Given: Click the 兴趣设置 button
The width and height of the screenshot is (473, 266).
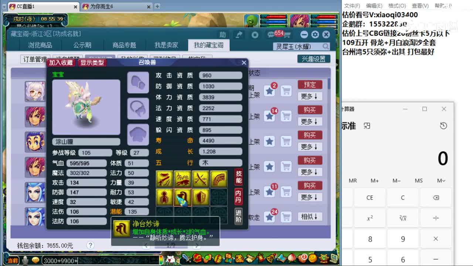Looking at the screenshot, I should [314, 59].
